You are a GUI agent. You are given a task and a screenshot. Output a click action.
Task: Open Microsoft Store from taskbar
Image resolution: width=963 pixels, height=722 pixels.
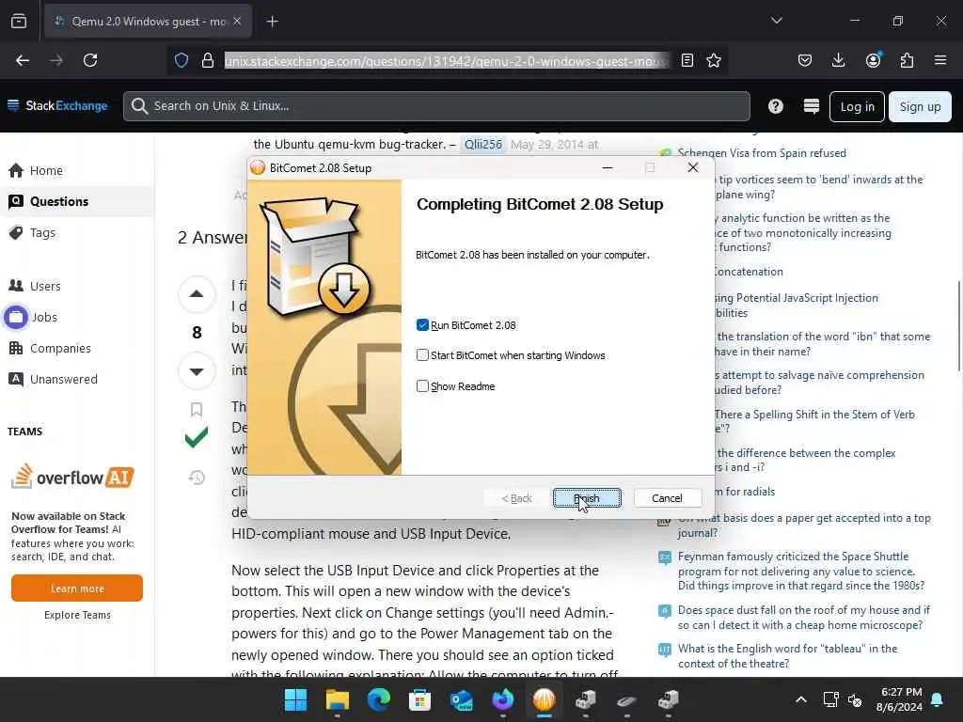pyautogui.click(x=420, y=699)
